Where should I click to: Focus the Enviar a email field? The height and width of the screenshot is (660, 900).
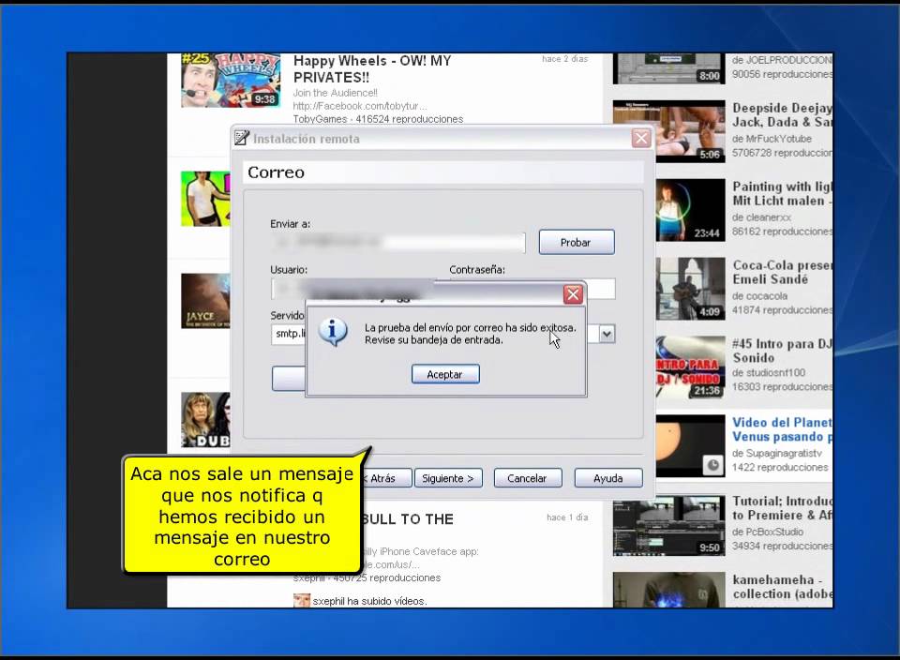(x=397, y=242)
